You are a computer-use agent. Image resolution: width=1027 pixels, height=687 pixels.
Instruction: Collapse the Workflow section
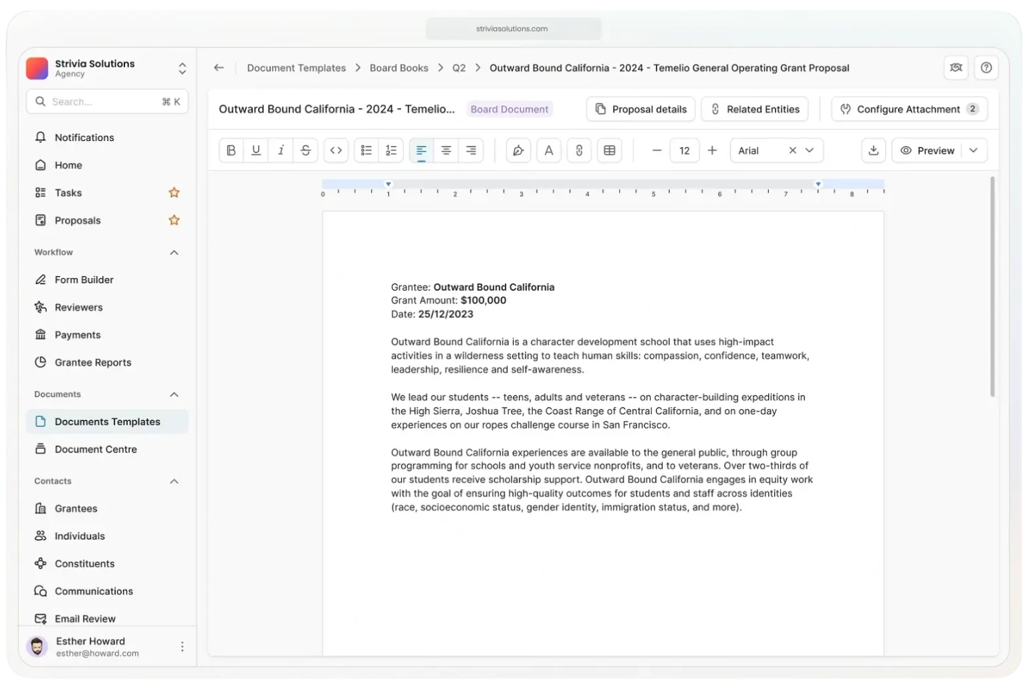pos(174,253)
